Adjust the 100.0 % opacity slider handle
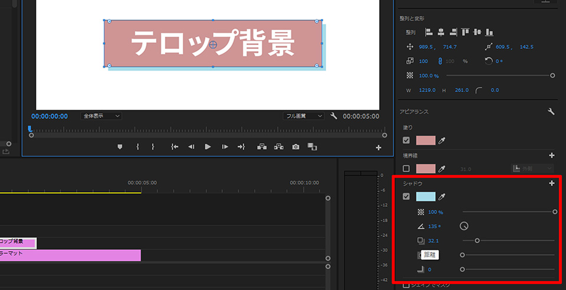Viewport: 566px width, 290px height. 552,75
